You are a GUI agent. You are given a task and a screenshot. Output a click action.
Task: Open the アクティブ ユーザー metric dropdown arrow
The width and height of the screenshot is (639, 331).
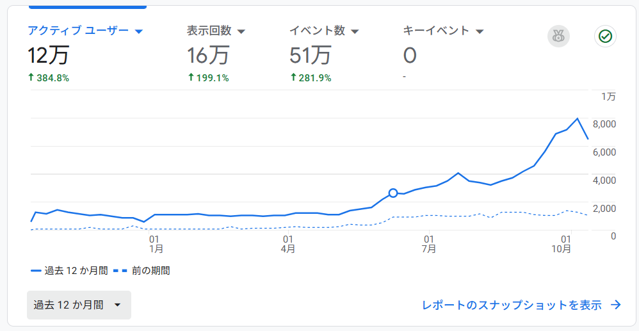coord(138,31)
